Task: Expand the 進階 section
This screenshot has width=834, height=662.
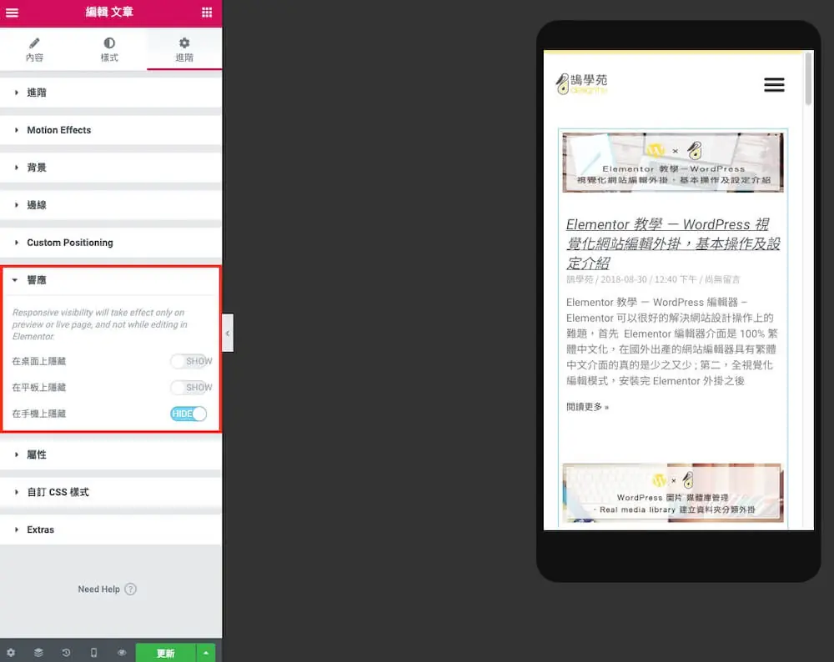Action: (x=111, y=93)
